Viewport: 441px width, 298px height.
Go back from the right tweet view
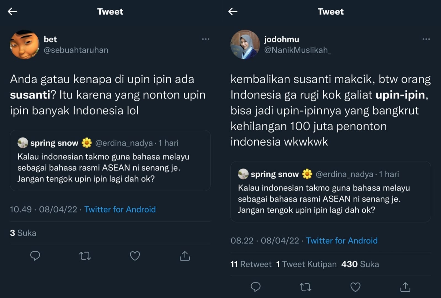click(233, 12)
